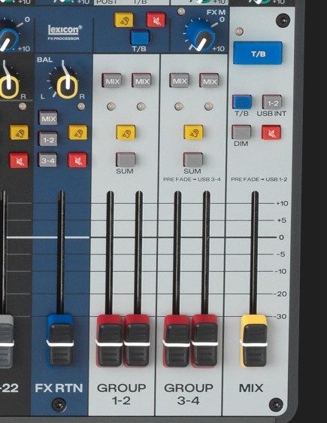Solo the channel 22 strip with its yellow ear button
This screenshot has height=423, width=327.
[x=19, y=132]
